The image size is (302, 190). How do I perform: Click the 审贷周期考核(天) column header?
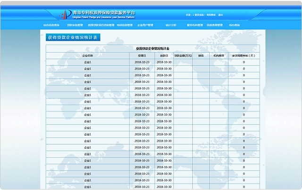[x=243, y=55]
